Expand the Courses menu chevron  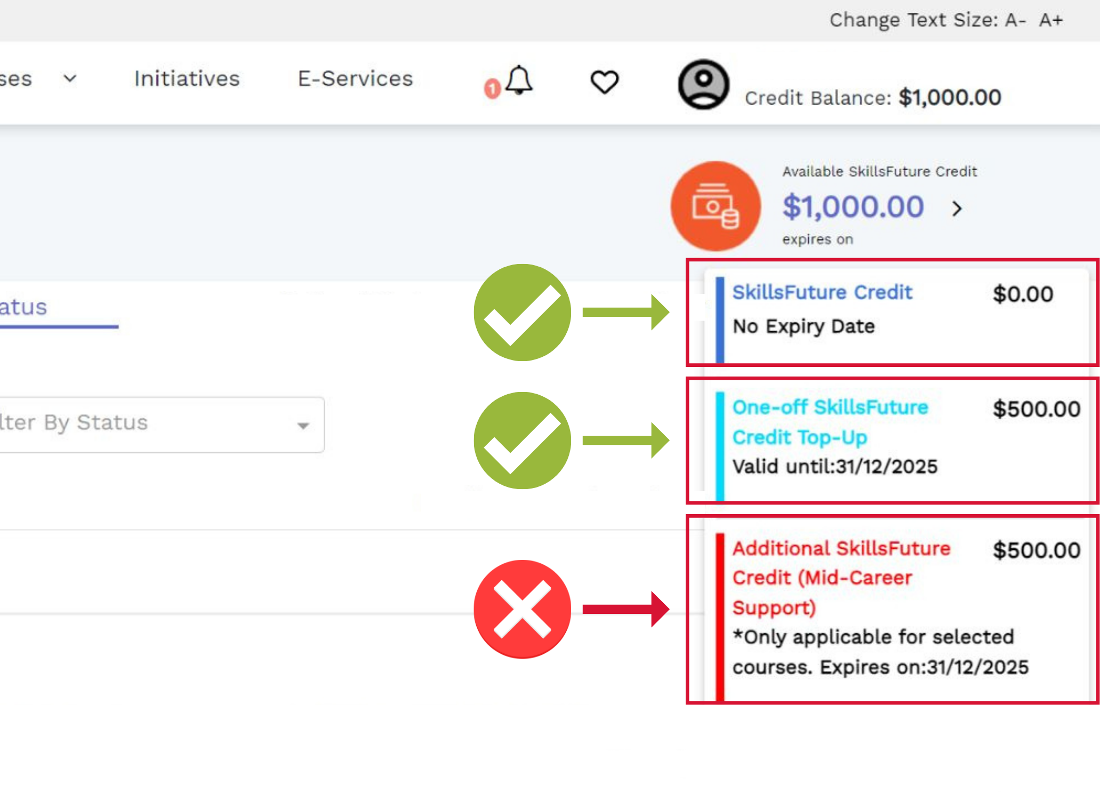[x=70, y=79]
